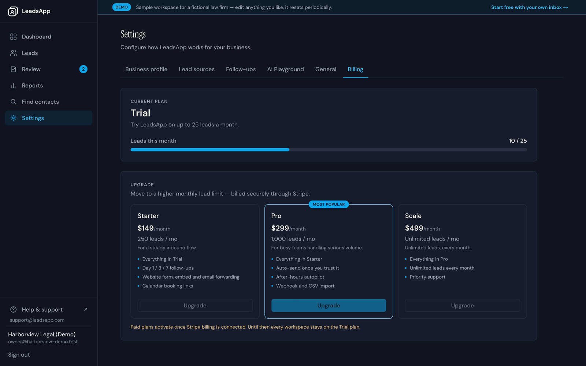
Task: Open Help & support link
Action: click(48, 310)
